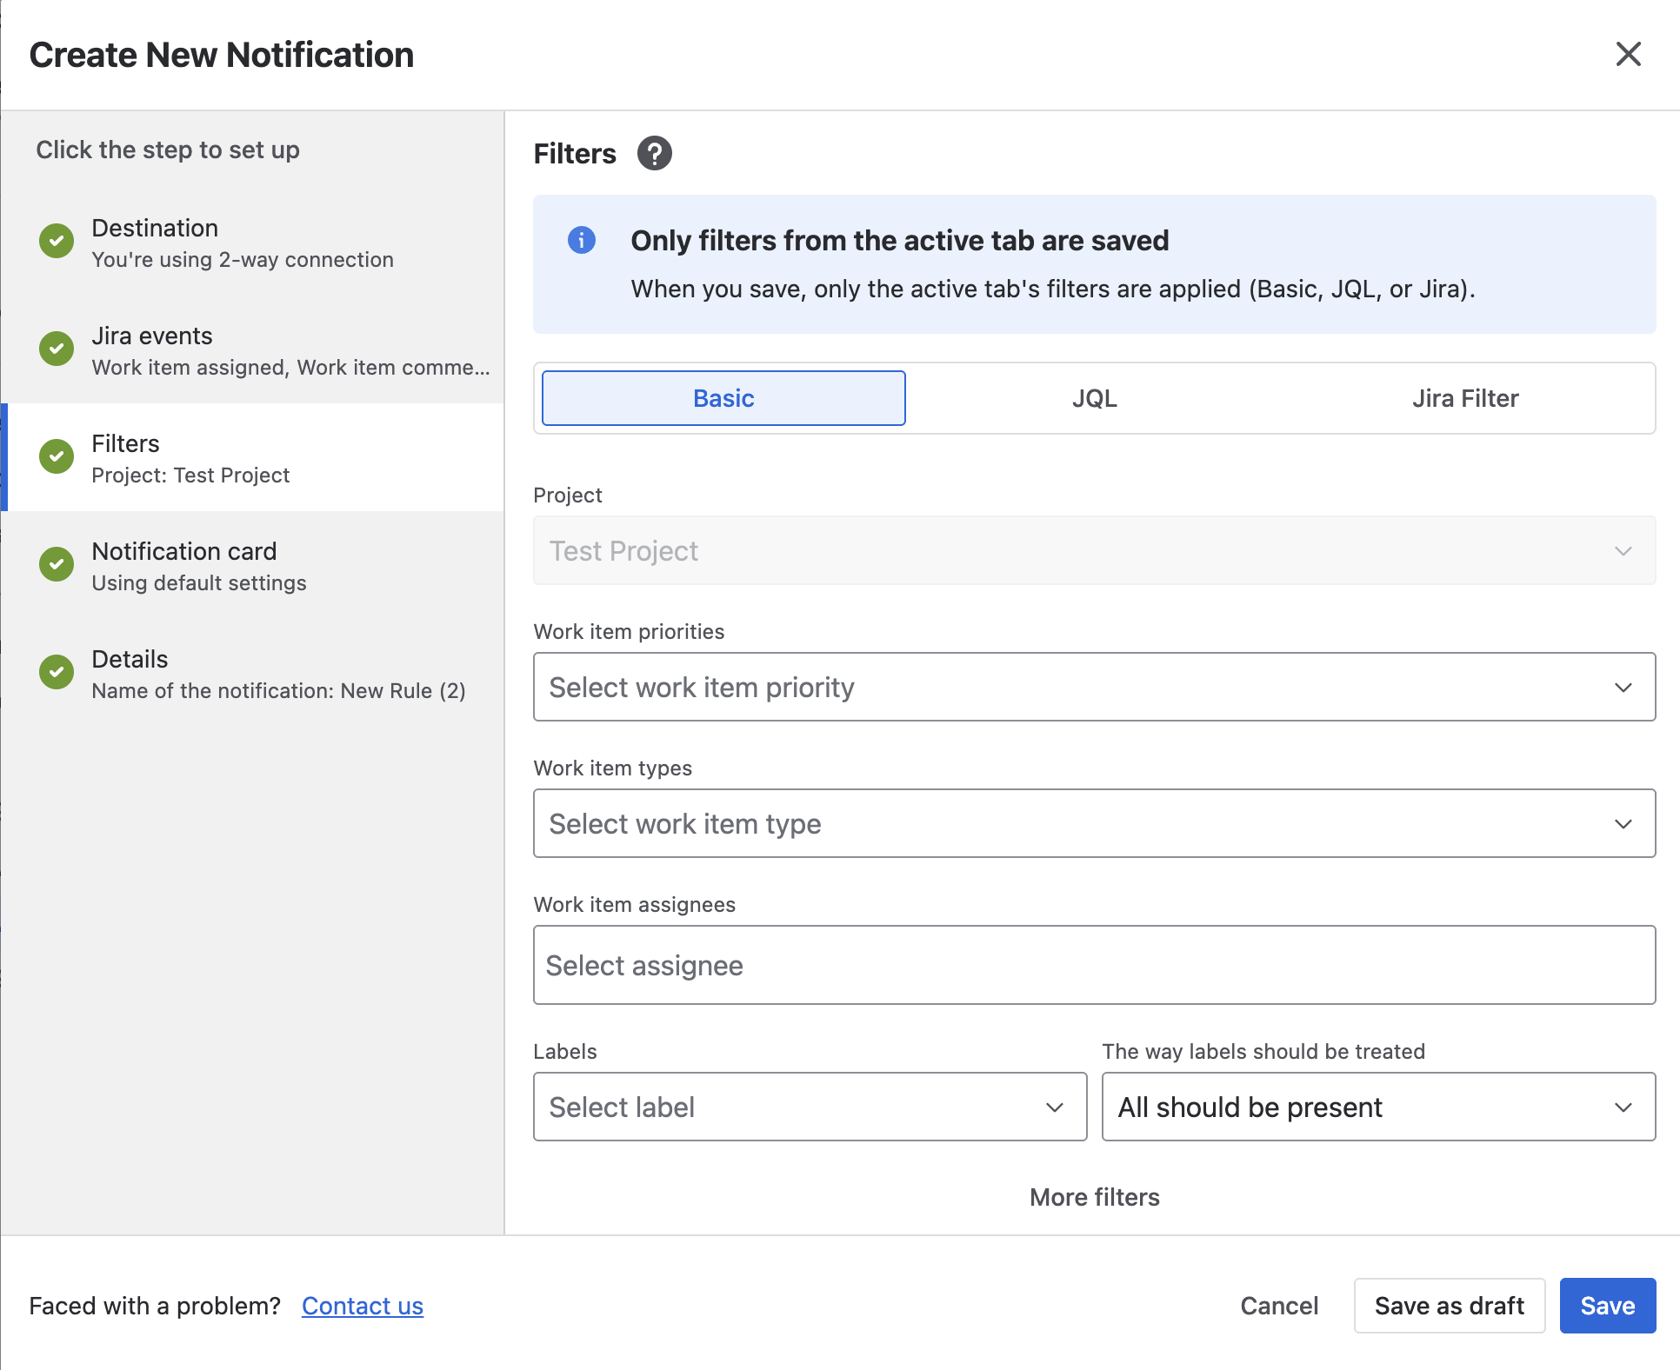Click the Select assignee input field
This screenshot has height=1370, width=1680.
pos(1094,965)
